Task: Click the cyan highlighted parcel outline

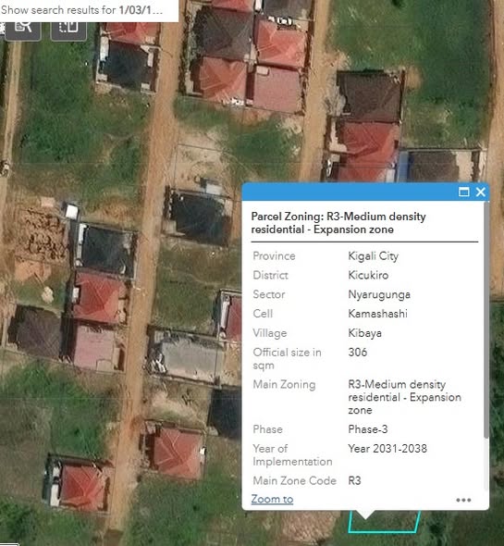Action: pyautogui.click(x=384, y=531)
